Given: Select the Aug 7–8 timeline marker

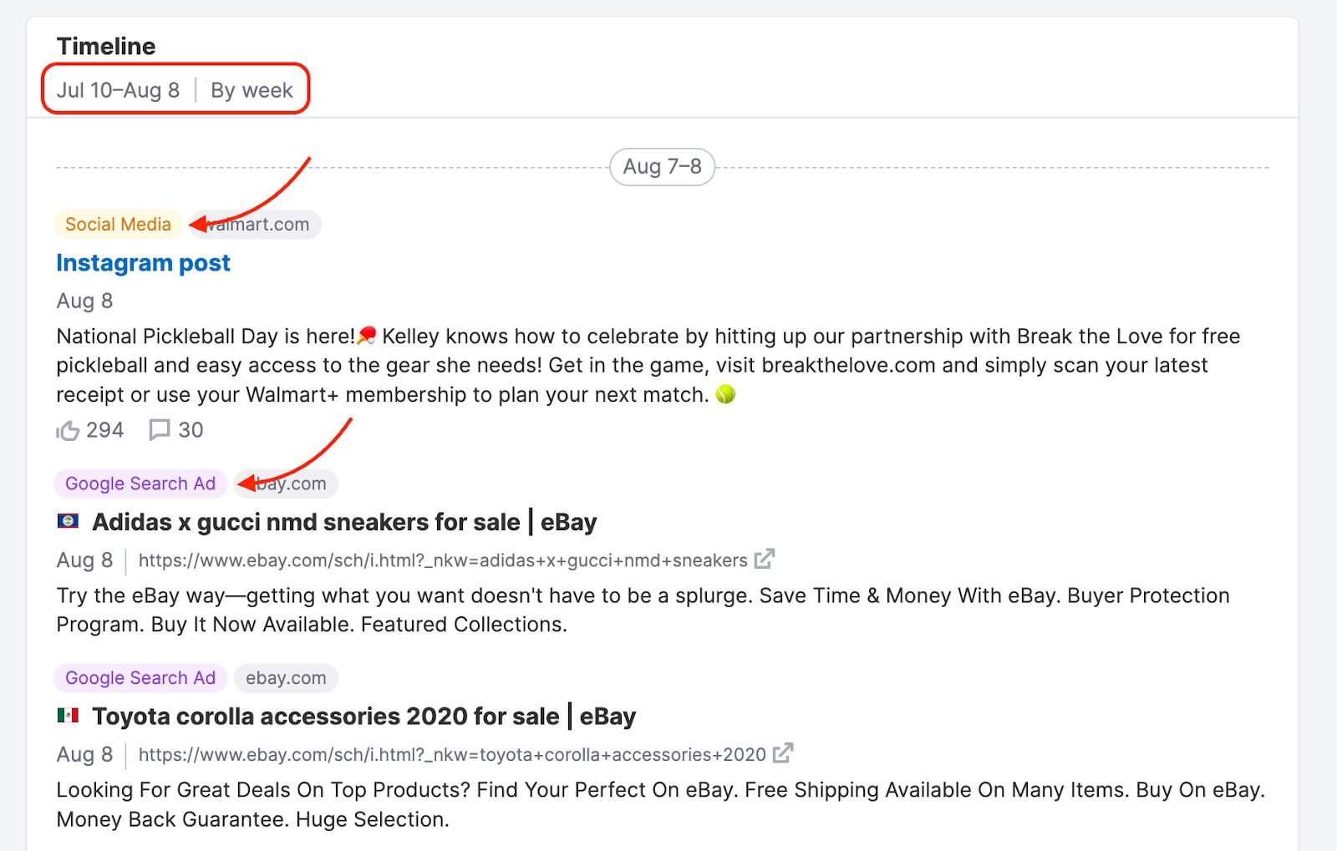Looking at the screenshot, I should point(661,166).
